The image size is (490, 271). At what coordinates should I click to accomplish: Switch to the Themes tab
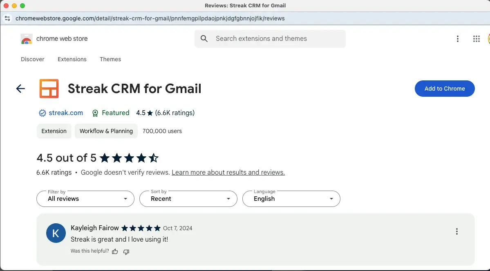point(110,59)
